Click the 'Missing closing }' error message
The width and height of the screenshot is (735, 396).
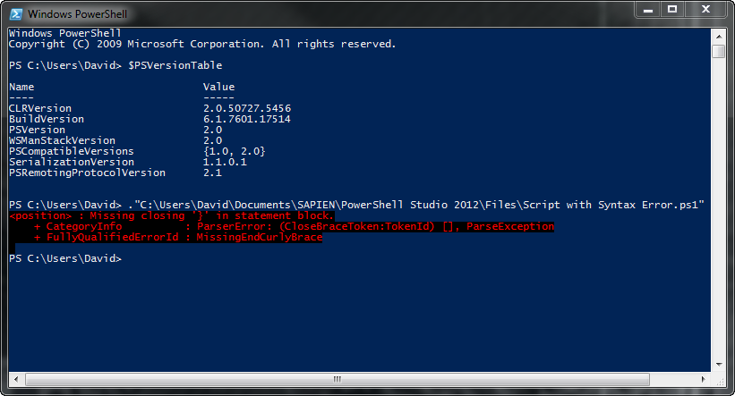(172, 215)
